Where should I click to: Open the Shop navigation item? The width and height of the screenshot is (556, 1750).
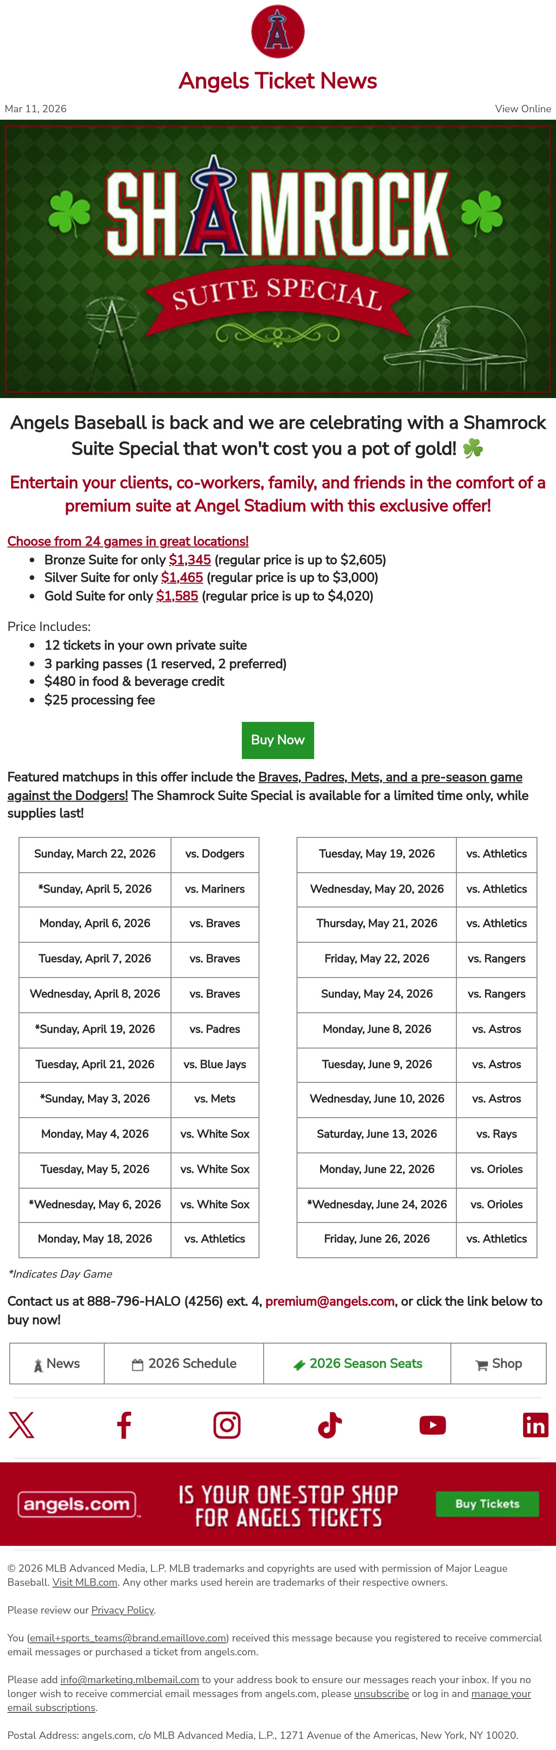point(499,1363)
